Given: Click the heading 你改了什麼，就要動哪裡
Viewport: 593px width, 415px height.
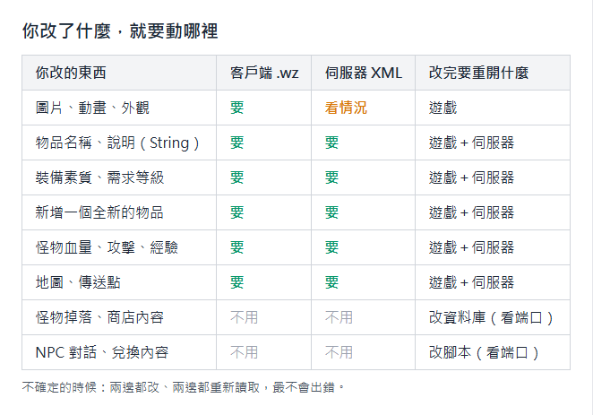Looking at the screenshot, I should coord(120,31).
